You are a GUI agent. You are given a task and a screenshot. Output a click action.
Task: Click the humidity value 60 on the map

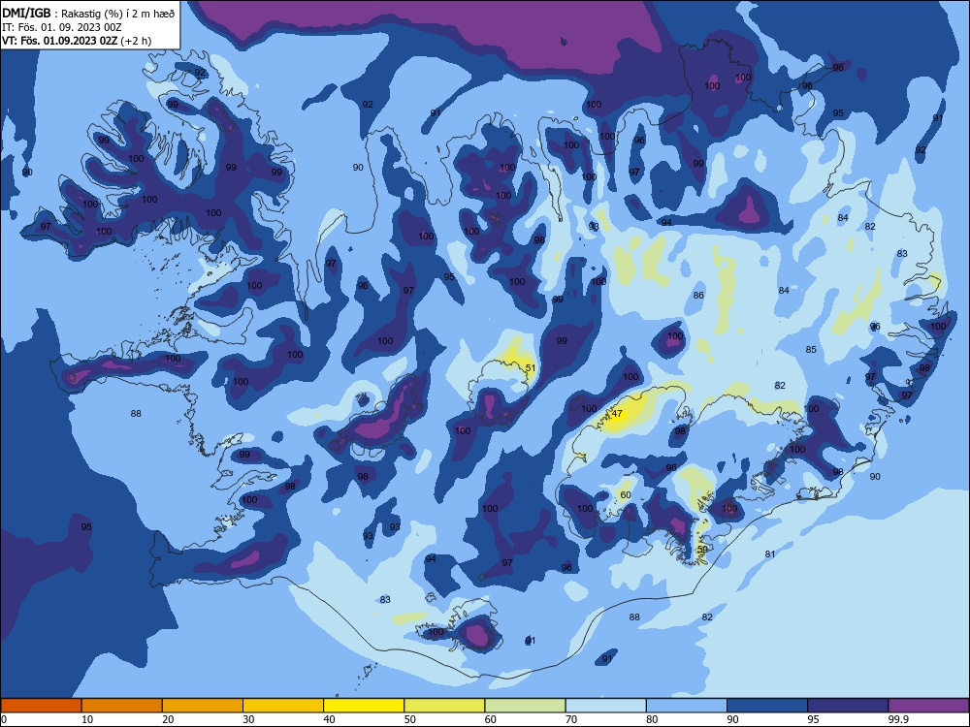[626, 494]
